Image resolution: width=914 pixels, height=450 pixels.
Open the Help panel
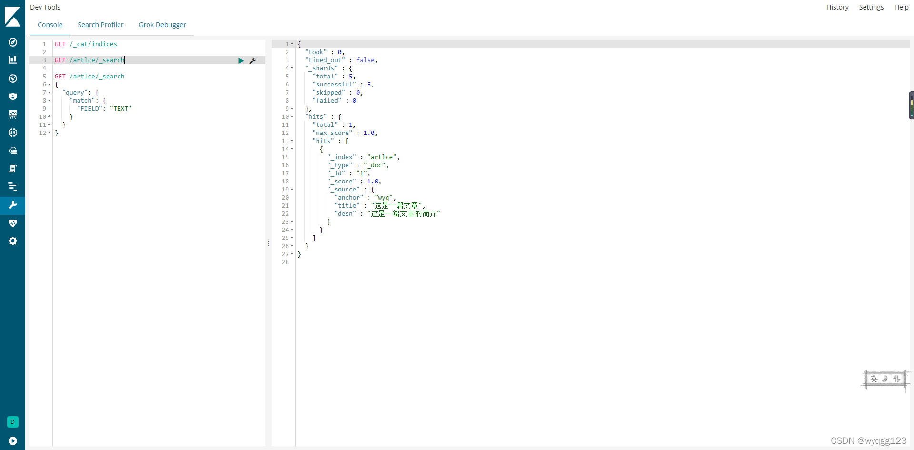point(901,7)
